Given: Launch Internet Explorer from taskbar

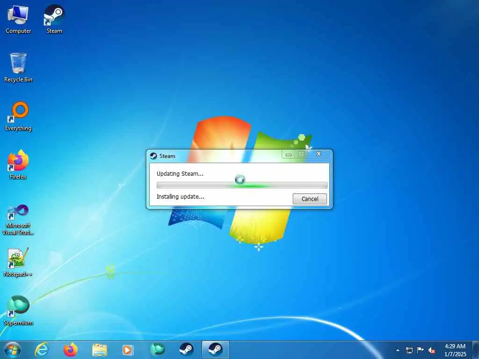Looking at the screenshot, I should tap(42, 350).
